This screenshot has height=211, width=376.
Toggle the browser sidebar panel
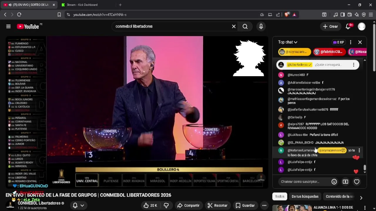pyautogui.click(x=343, y=15)
